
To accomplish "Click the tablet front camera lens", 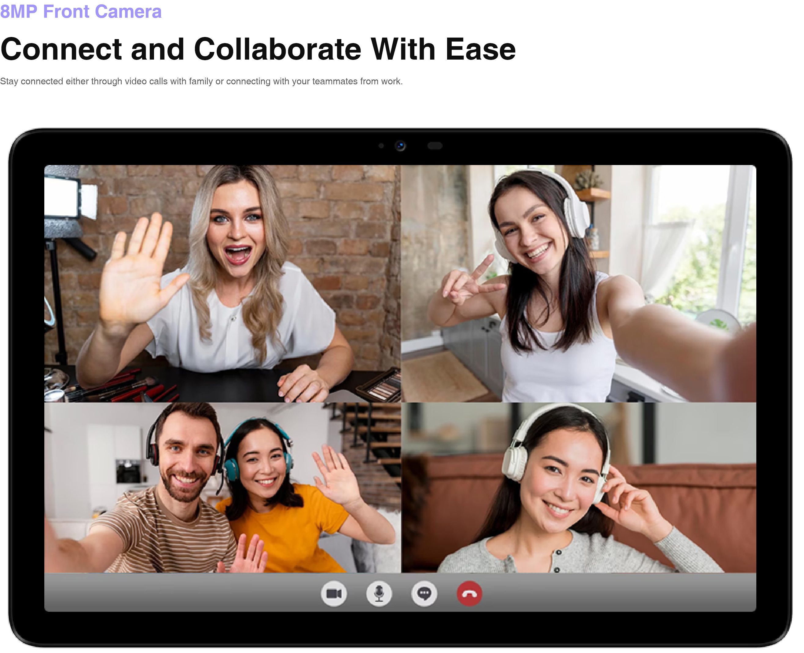I will pos(400,145).
